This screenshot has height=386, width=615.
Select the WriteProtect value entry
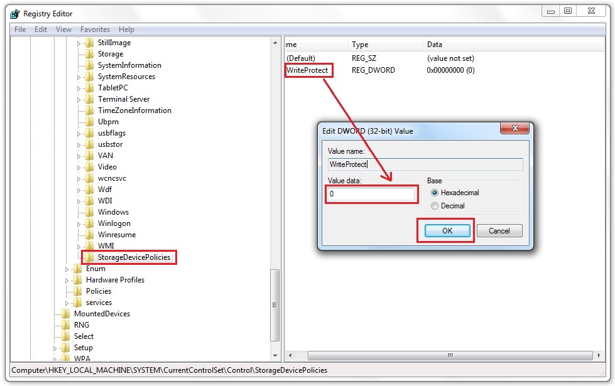[x=307, y=70]
